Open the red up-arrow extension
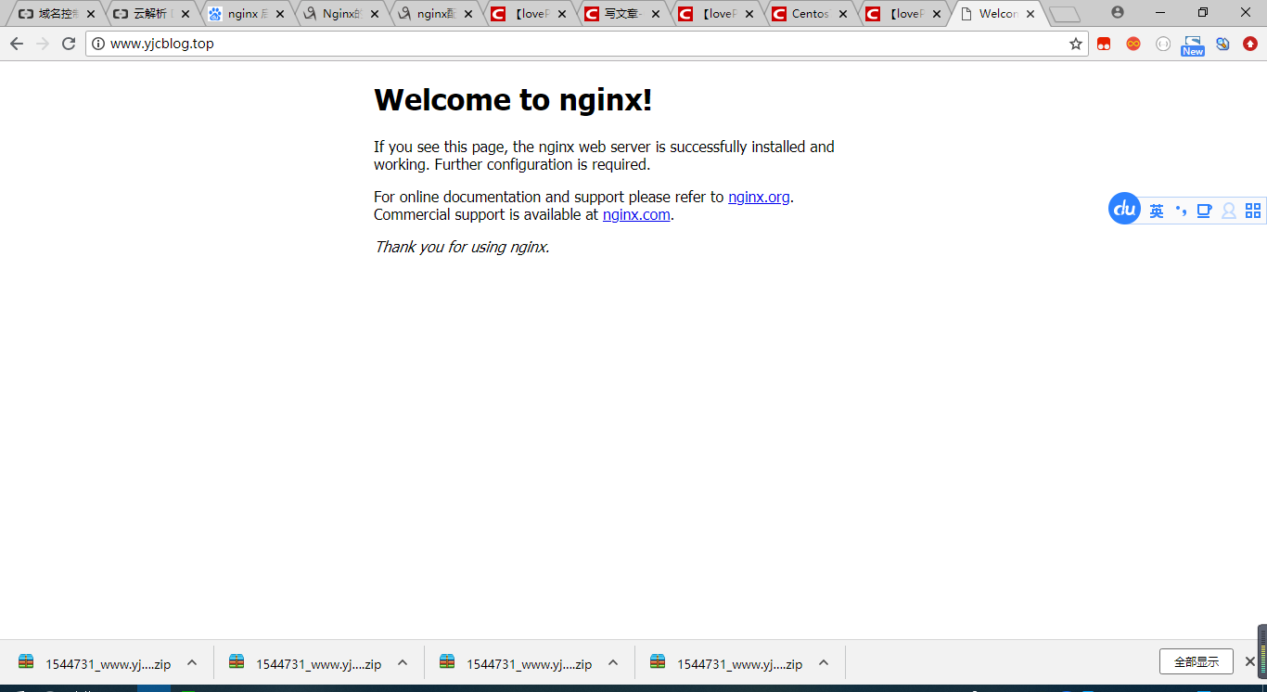This screenshot has height=692, width=1267. tap(1250, 44)
